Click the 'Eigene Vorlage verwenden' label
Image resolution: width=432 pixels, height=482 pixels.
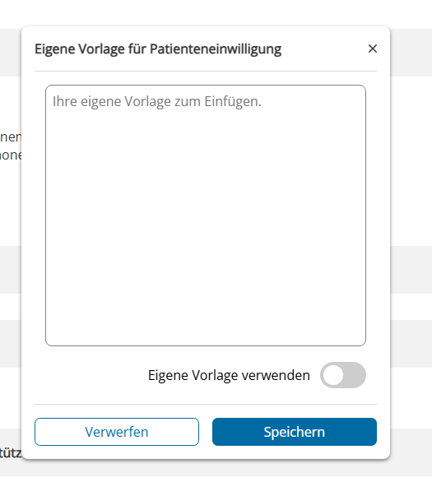click(229, 375)
